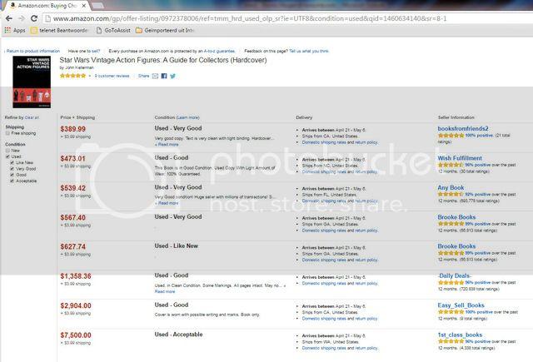Click the browser Back arrow
Viewport: 533px width, 362px height.
pyautogui.click(x=9, y=18)
